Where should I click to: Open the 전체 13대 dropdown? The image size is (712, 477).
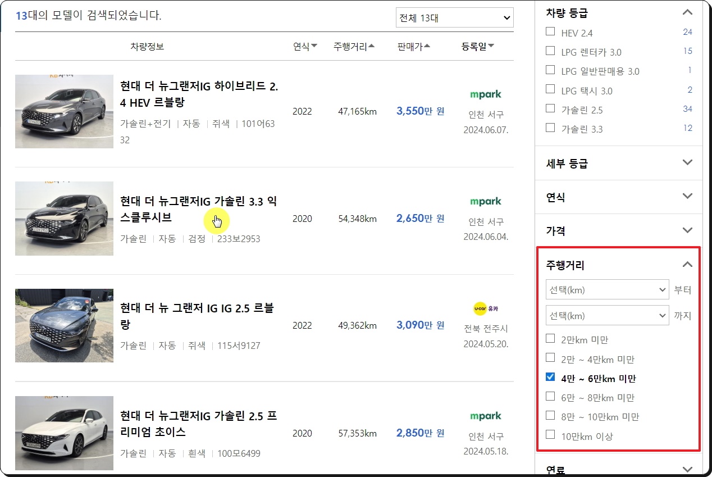click(x=454, y=17)
